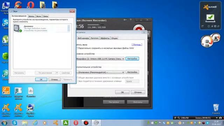Switch to the Воспроизведение tab in Sound dialog
The image size is (224, 126).
coord(19,16)
